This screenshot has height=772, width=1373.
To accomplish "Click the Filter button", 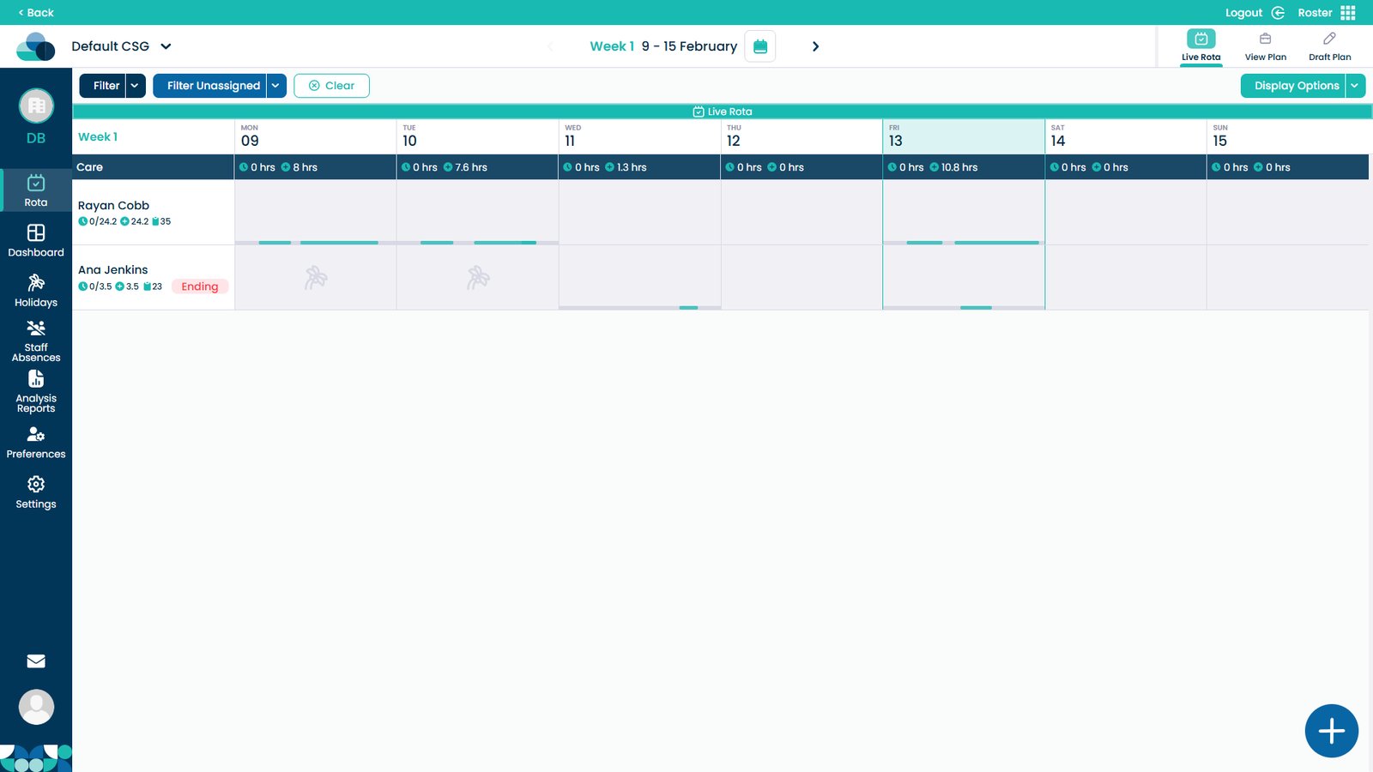I will pyautogui.click(x=103, y=86).
